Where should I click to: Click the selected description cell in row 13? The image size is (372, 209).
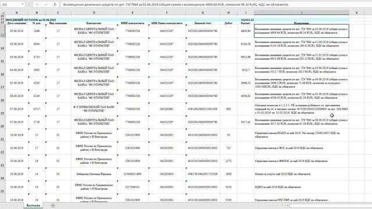coord(302,31)
